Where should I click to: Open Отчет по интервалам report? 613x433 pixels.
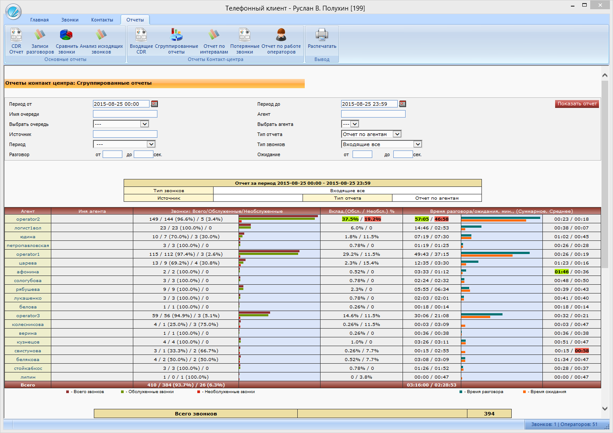coord(214,35)
